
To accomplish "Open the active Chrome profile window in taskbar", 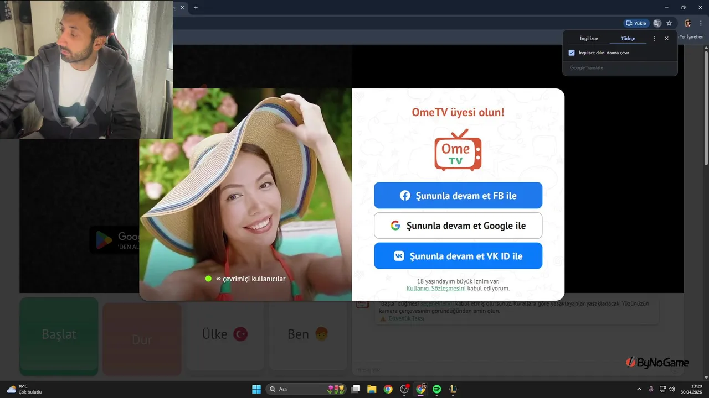I will [x=420, y=389].
